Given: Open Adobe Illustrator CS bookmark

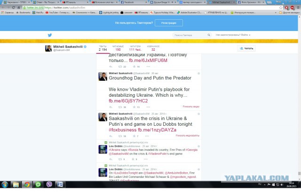Looking at the screenshot, I should (189, 13).
